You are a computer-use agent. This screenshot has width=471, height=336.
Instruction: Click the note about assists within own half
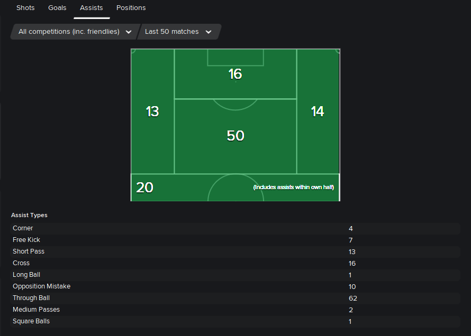pyautogui.click(x=294, y=187)
